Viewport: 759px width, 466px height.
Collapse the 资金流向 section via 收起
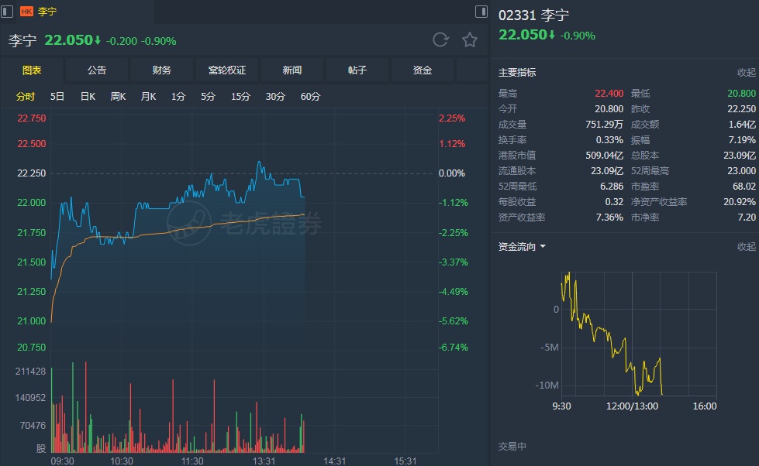point(746,247)
